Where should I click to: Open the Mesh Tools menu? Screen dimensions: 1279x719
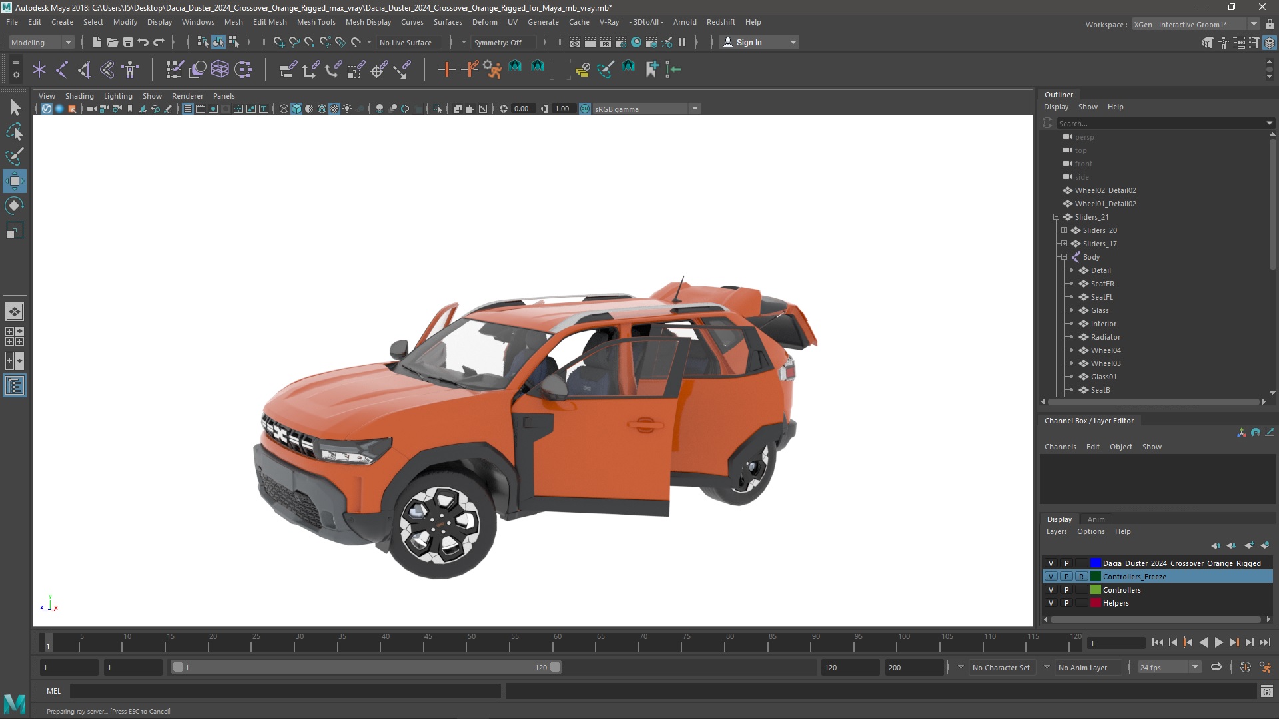316,22
